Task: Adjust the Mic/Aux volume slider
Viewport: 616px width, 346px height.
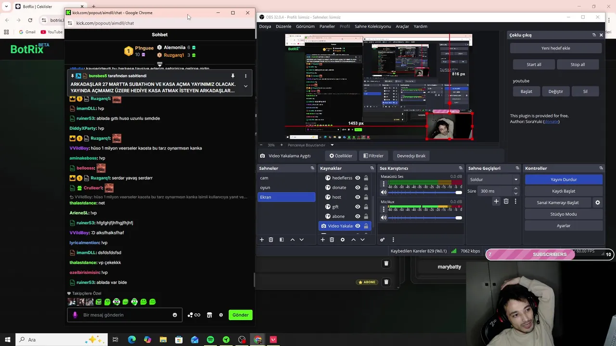Action: click(x=424, y=217)
